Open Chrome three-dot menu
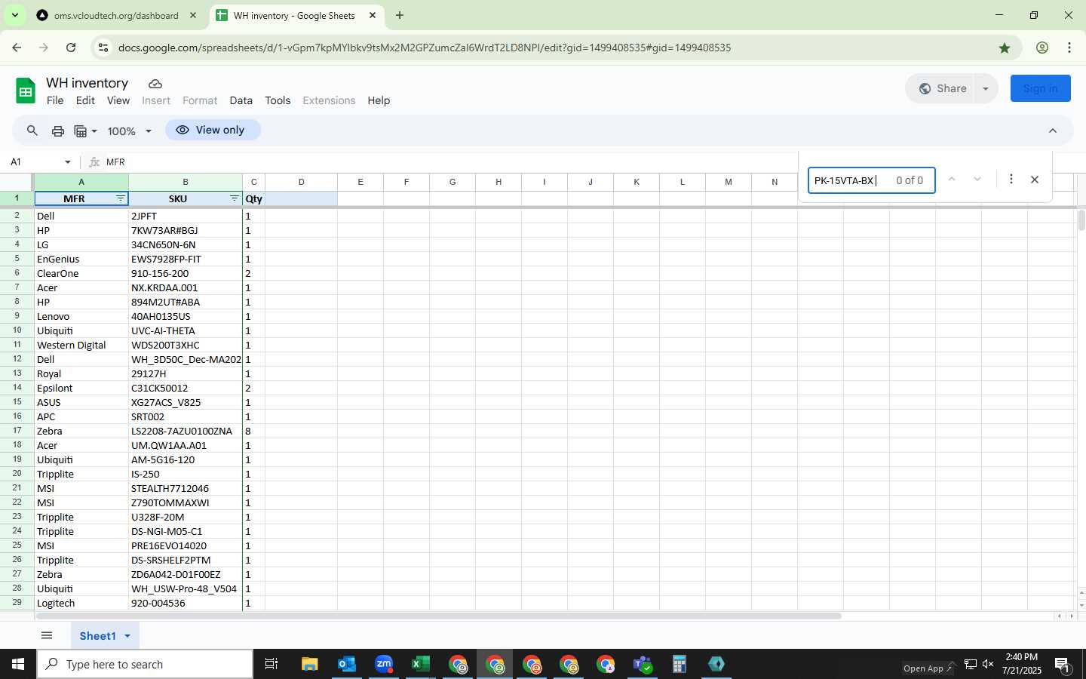1086x679 pixels. 1069,48
